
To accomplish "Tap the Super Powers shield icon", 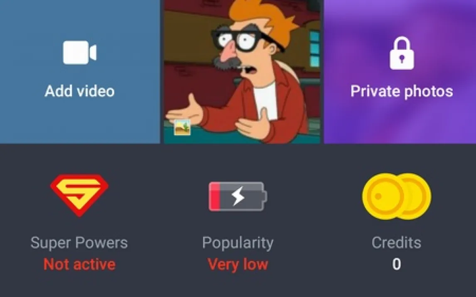I will (x=79, y=195).
